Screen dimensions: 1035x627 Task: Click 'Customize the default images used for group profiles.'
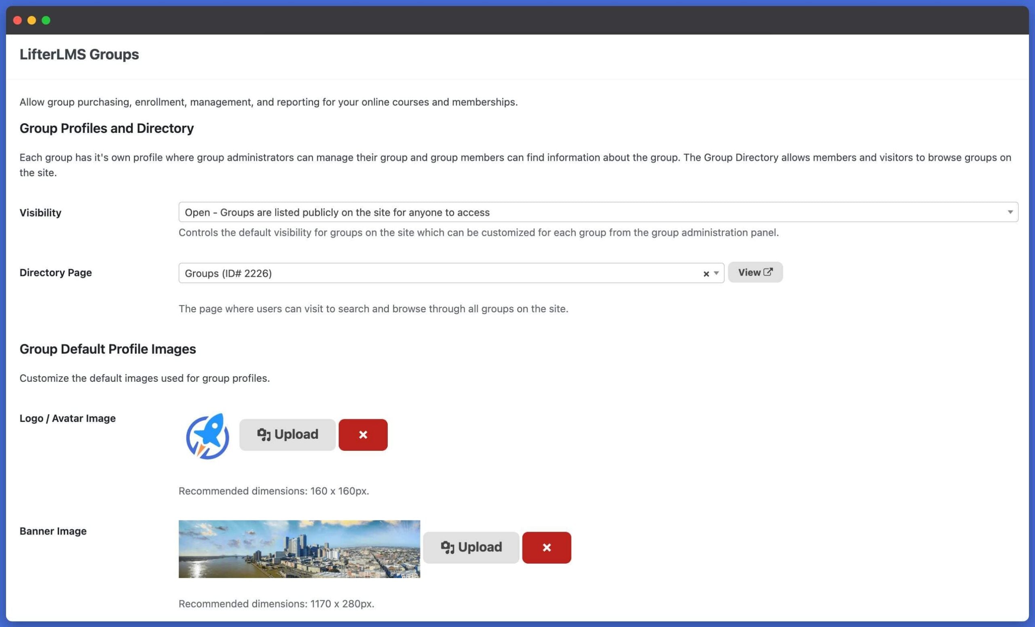coord(144,378)
